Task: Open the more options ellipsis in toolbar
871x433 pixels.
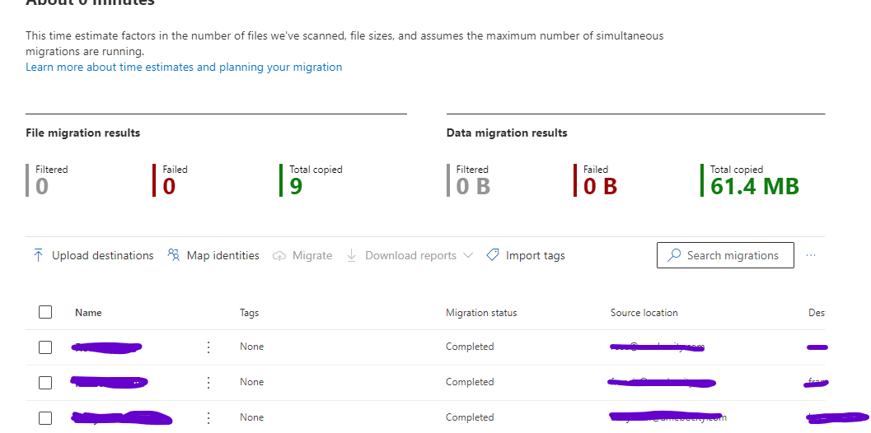Action: pos(811,255)
